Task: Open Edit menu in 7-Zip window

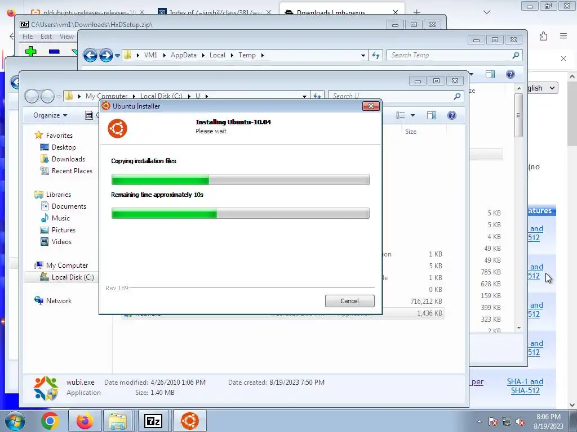Action: tap(46, 37)
